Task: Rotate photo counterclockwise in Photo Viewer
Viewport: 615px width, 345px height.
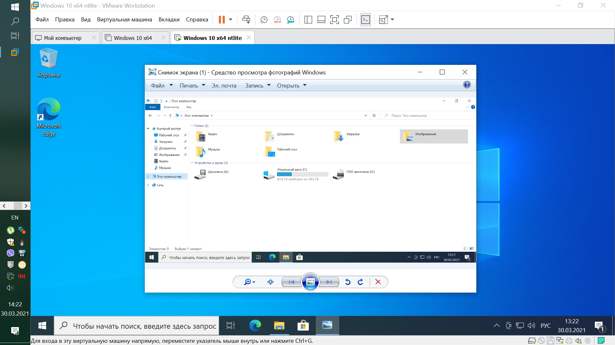Action: 348,282
